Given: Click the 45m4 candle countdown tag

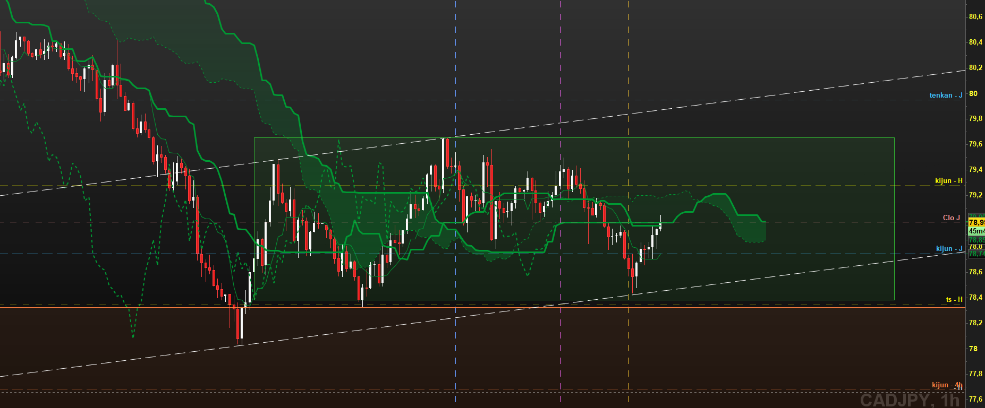Looking at the screenshot, I should tap(976, 231).
